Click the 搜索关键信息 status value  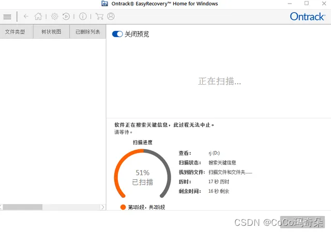pos(222,163)
